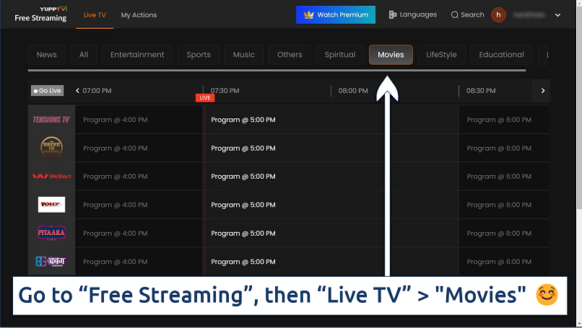Select the LifeStyle category
This screenshot has width=582, height=328.
tap(441, 55)
